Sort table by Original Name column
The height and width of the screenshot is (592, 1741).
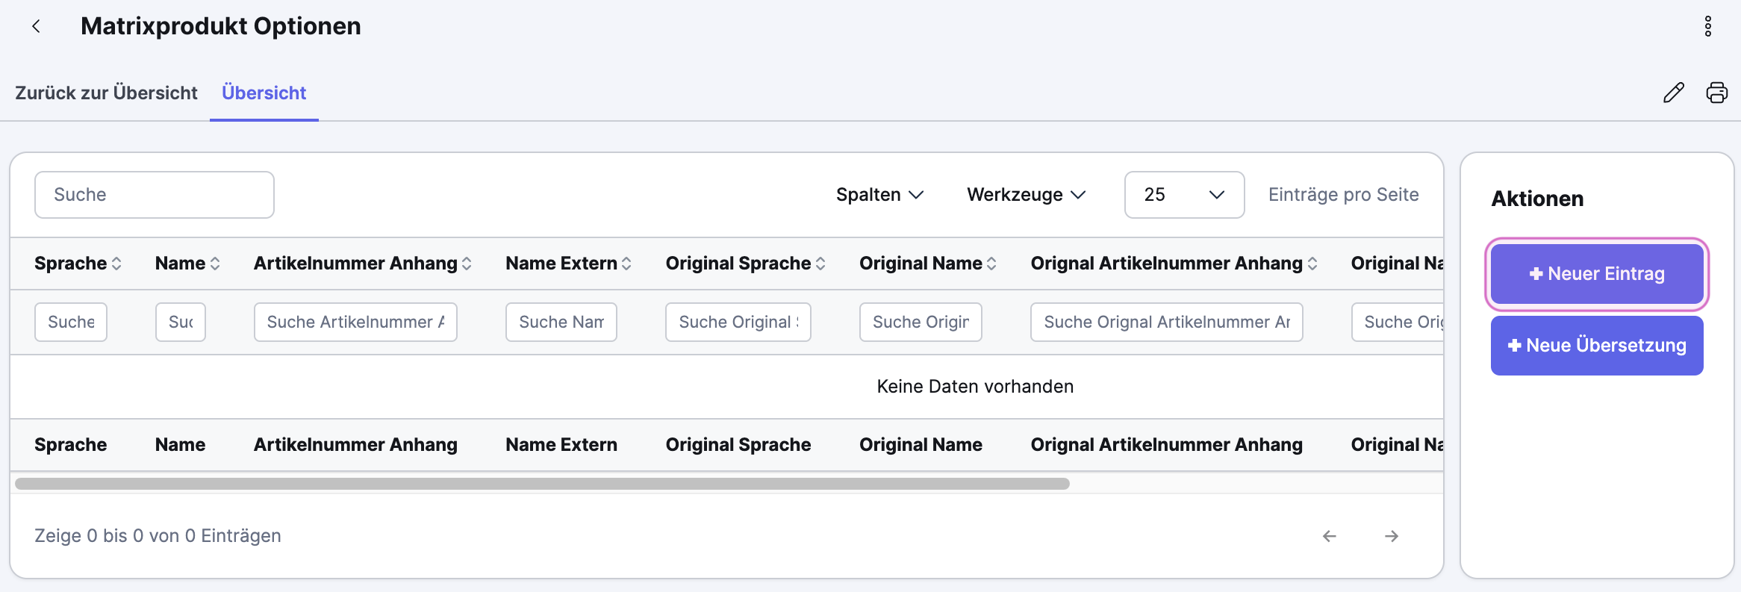[927, 264]
